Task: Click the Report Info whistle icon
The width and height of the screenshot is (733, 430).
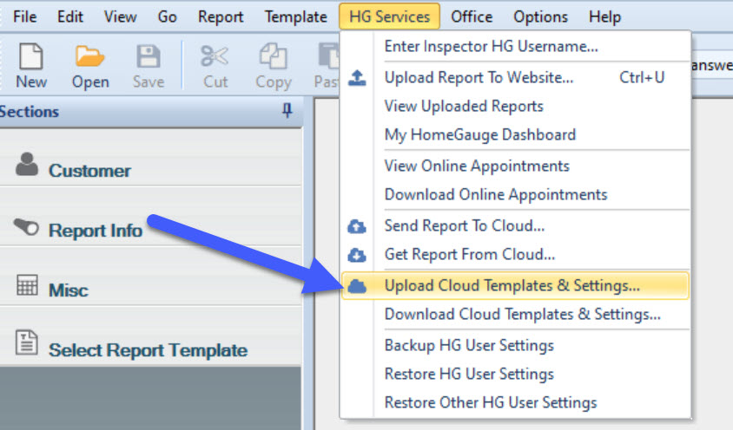Action: 26,227
